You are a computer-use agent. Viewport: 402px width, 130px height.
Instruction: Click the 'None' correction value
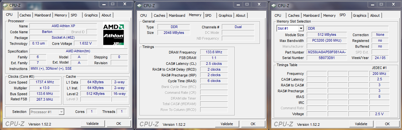380,35
